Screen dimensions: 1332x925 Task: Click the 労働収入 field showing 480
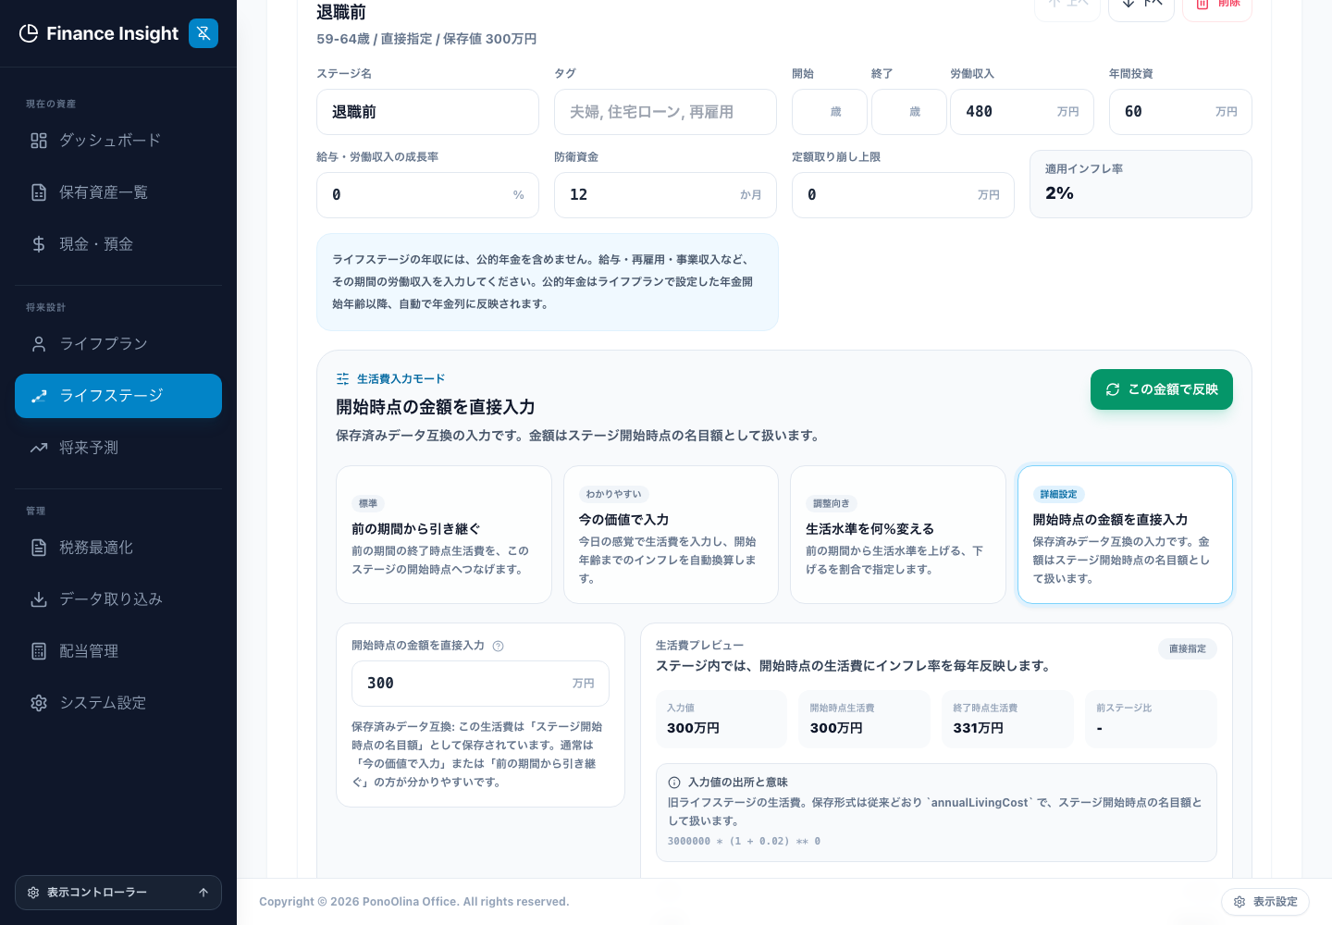1022,112
